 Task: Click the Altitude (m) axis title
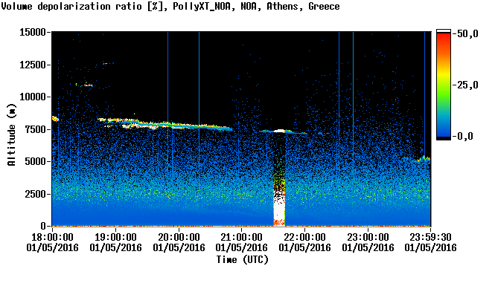coord(11,134)
